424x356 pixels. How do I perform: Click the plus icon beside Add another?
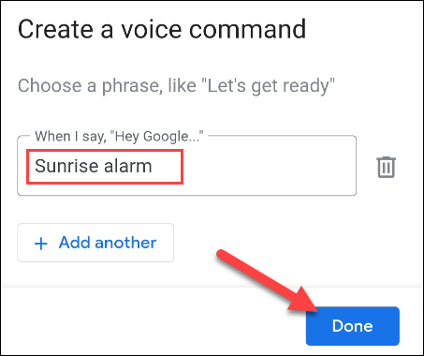[x=41, y=244]
